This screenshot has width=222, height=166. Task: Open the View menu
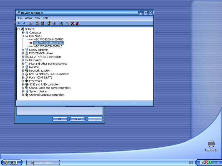coord(37,18)
